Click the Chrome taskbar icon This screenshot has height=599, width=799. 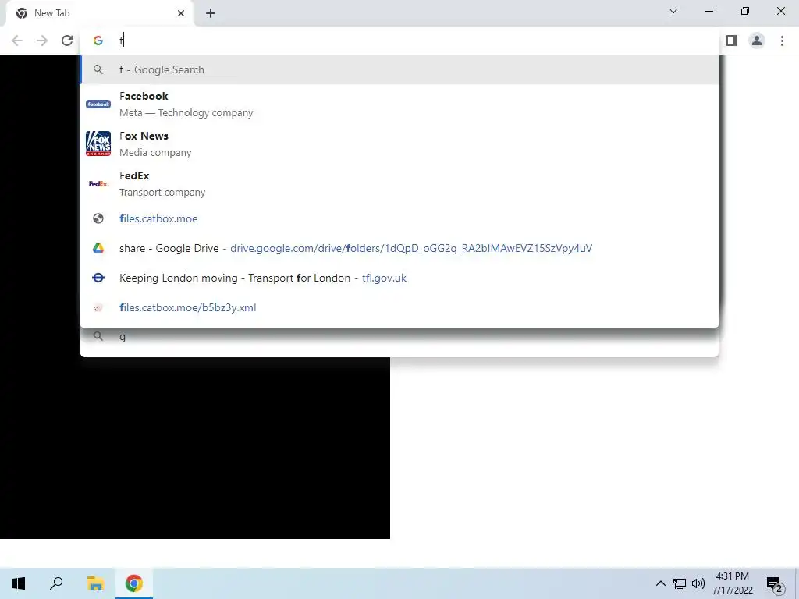pos(133,583)
